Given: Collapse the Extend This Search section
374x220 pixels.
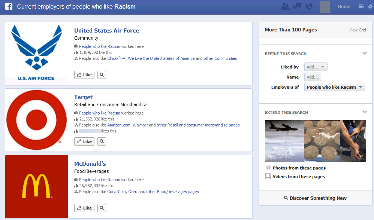Looking at the screenshot, I should click(x=364, y=112).
